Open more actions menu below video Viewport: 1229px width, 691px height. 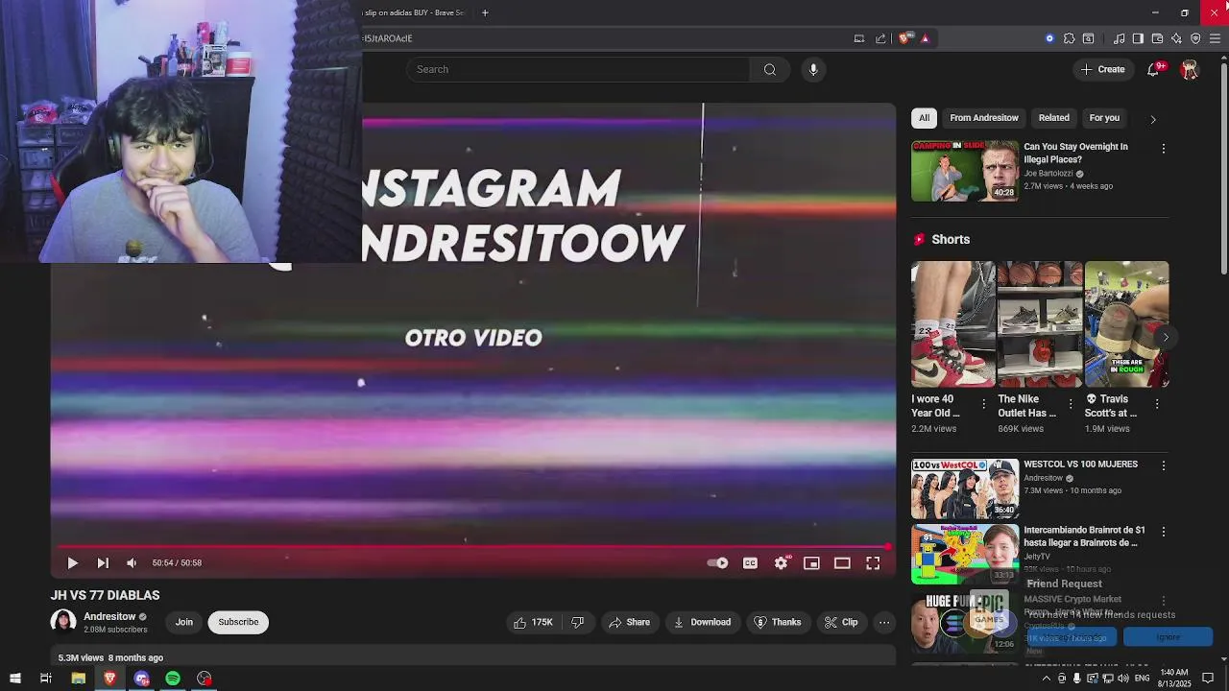tap(884, 622)
